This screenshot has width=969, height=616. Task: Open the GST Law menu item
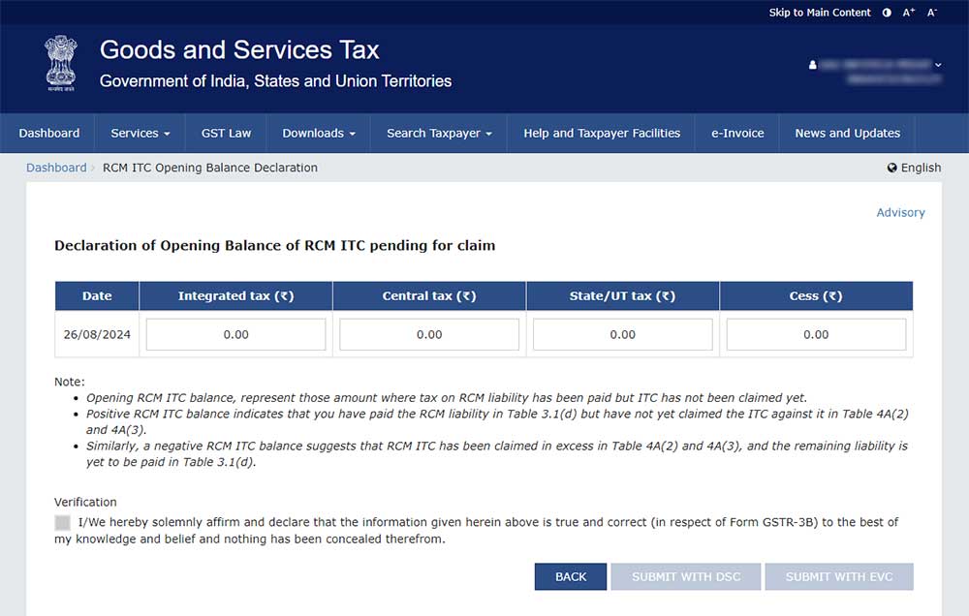pos(226,134)
